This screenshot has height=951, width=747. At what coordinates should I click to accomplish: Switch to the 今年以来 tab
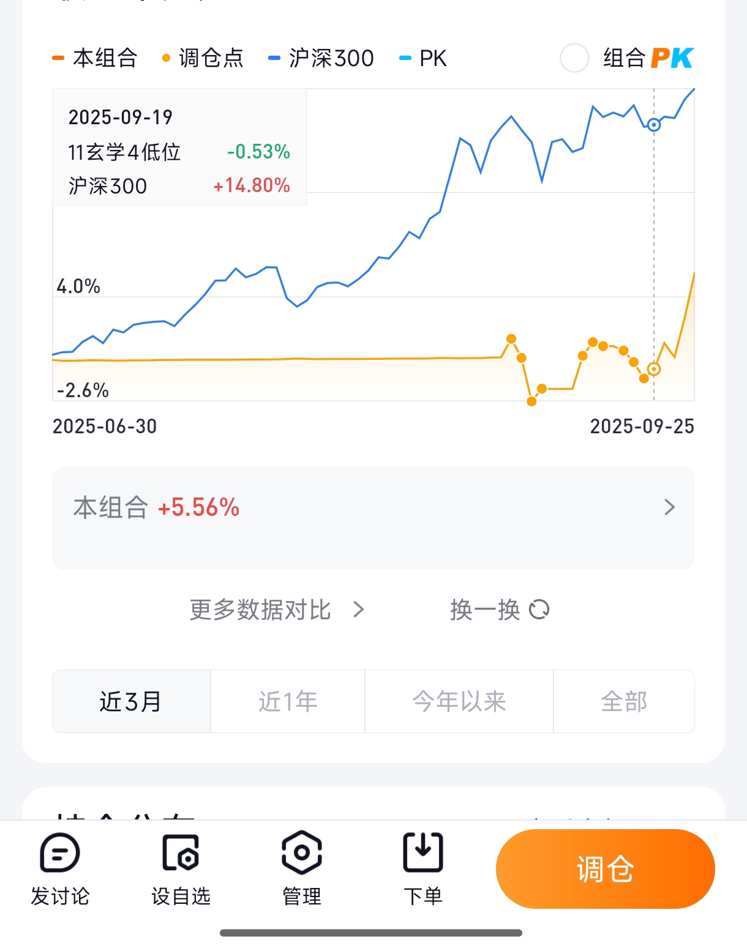(459, 701)
